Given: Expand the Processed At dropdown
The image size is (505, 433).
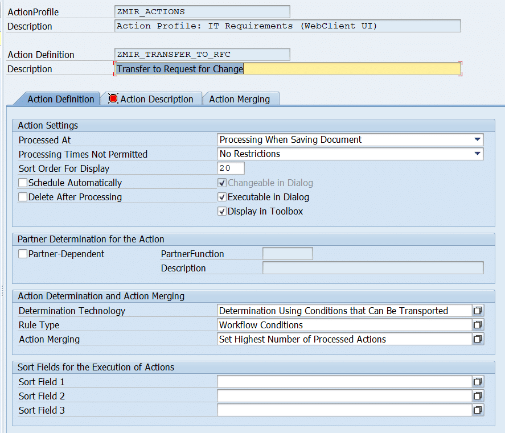Looking at the screenshot, I should click(x=476, y=139).
